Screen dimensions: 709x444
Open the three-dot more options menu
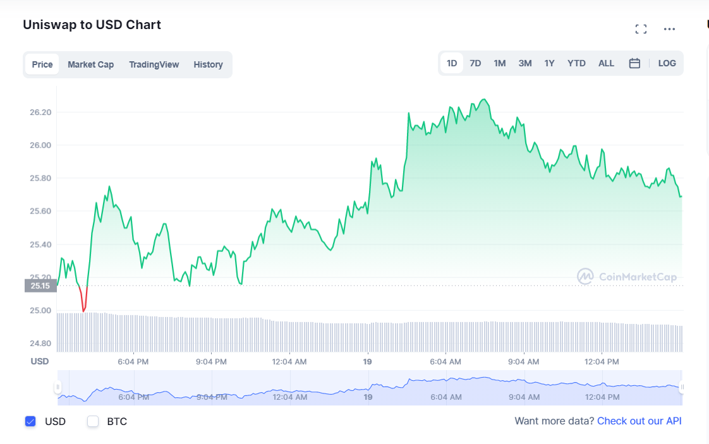[x=669, y=30]
